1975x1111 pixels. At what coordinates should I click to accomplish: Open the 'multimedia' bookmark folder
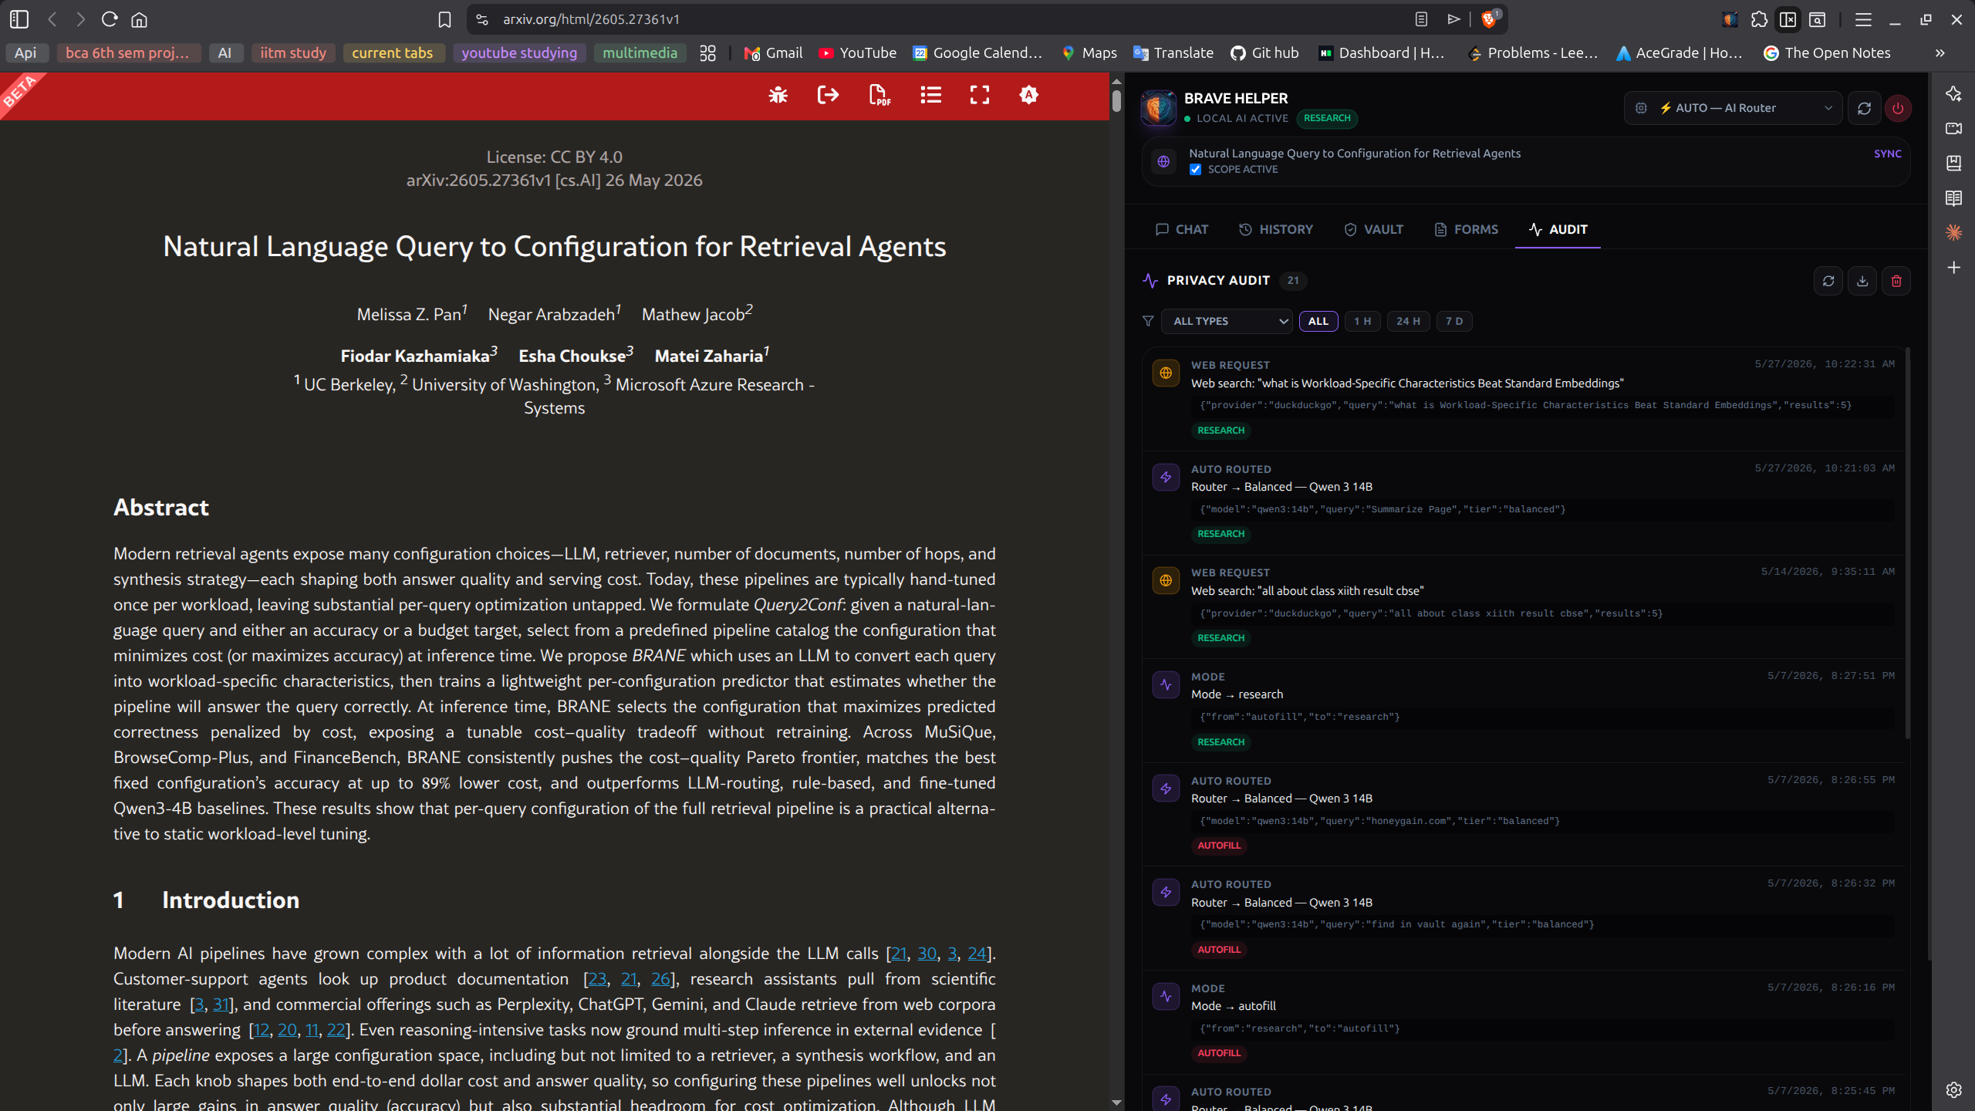[640, 53]
